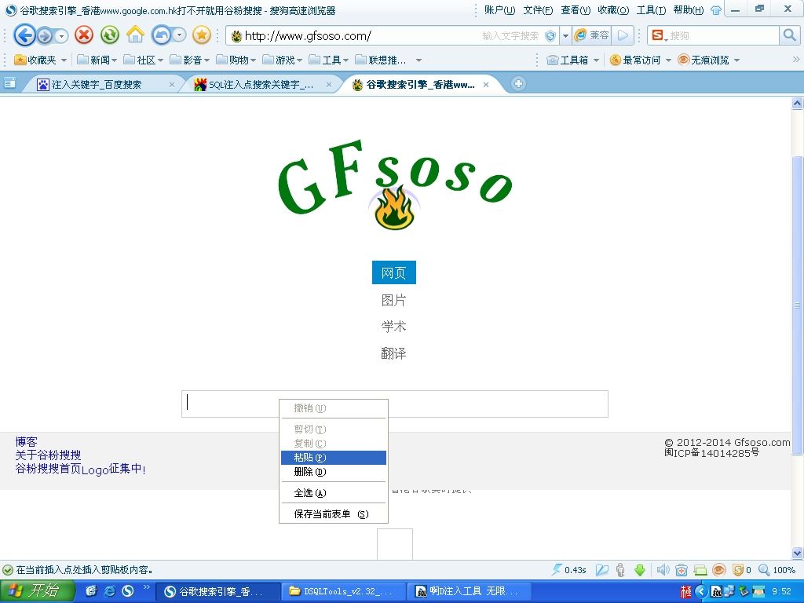804x603 pixels.
Task: Expand the 新闻 bookmark folder
Action: pos(97,60)
